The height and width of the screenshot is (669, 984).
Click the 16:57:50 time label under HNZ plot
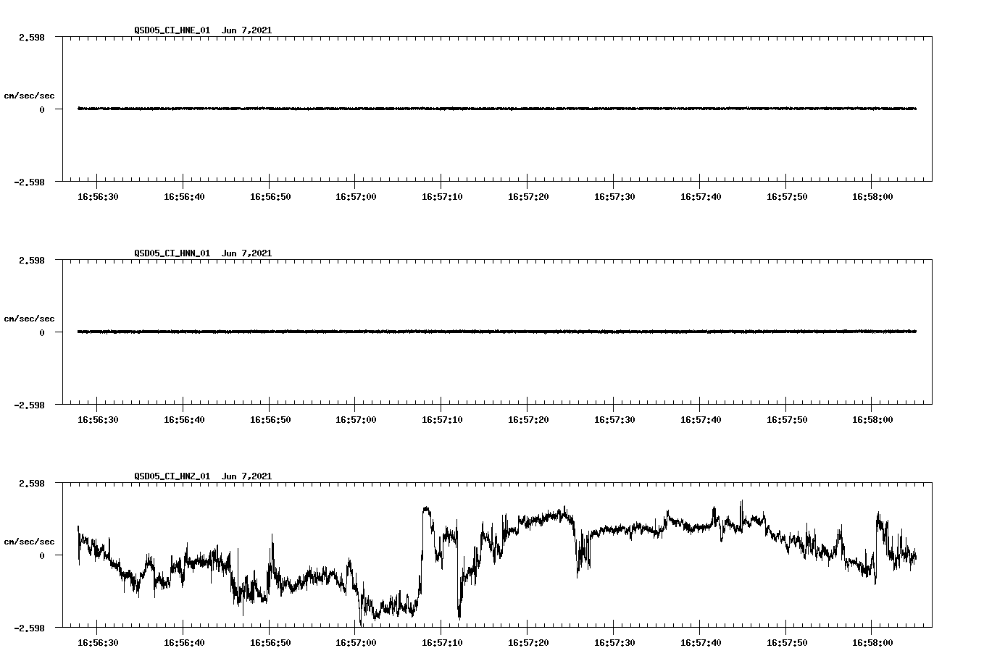point(787,643)
